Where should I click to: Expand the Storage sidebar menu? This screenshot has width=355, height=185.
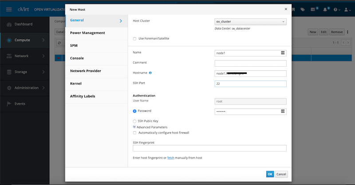point(24,72)
